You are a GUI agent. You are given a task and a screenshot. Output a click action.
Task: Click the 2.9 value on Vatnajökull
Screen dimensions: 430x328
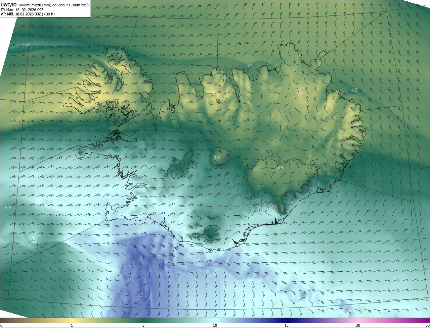[x=280, y=167]
